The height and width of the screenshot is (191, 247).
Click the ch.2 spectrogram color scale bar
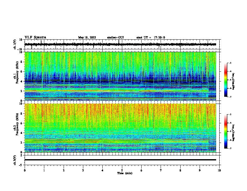(x=226, y=131)
